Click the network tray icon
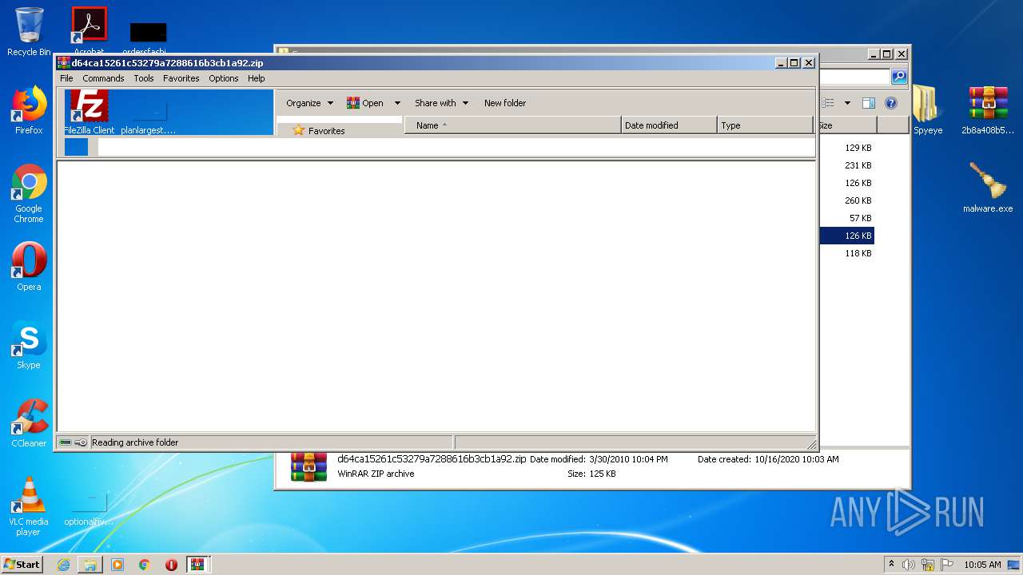 coord(928,565)
